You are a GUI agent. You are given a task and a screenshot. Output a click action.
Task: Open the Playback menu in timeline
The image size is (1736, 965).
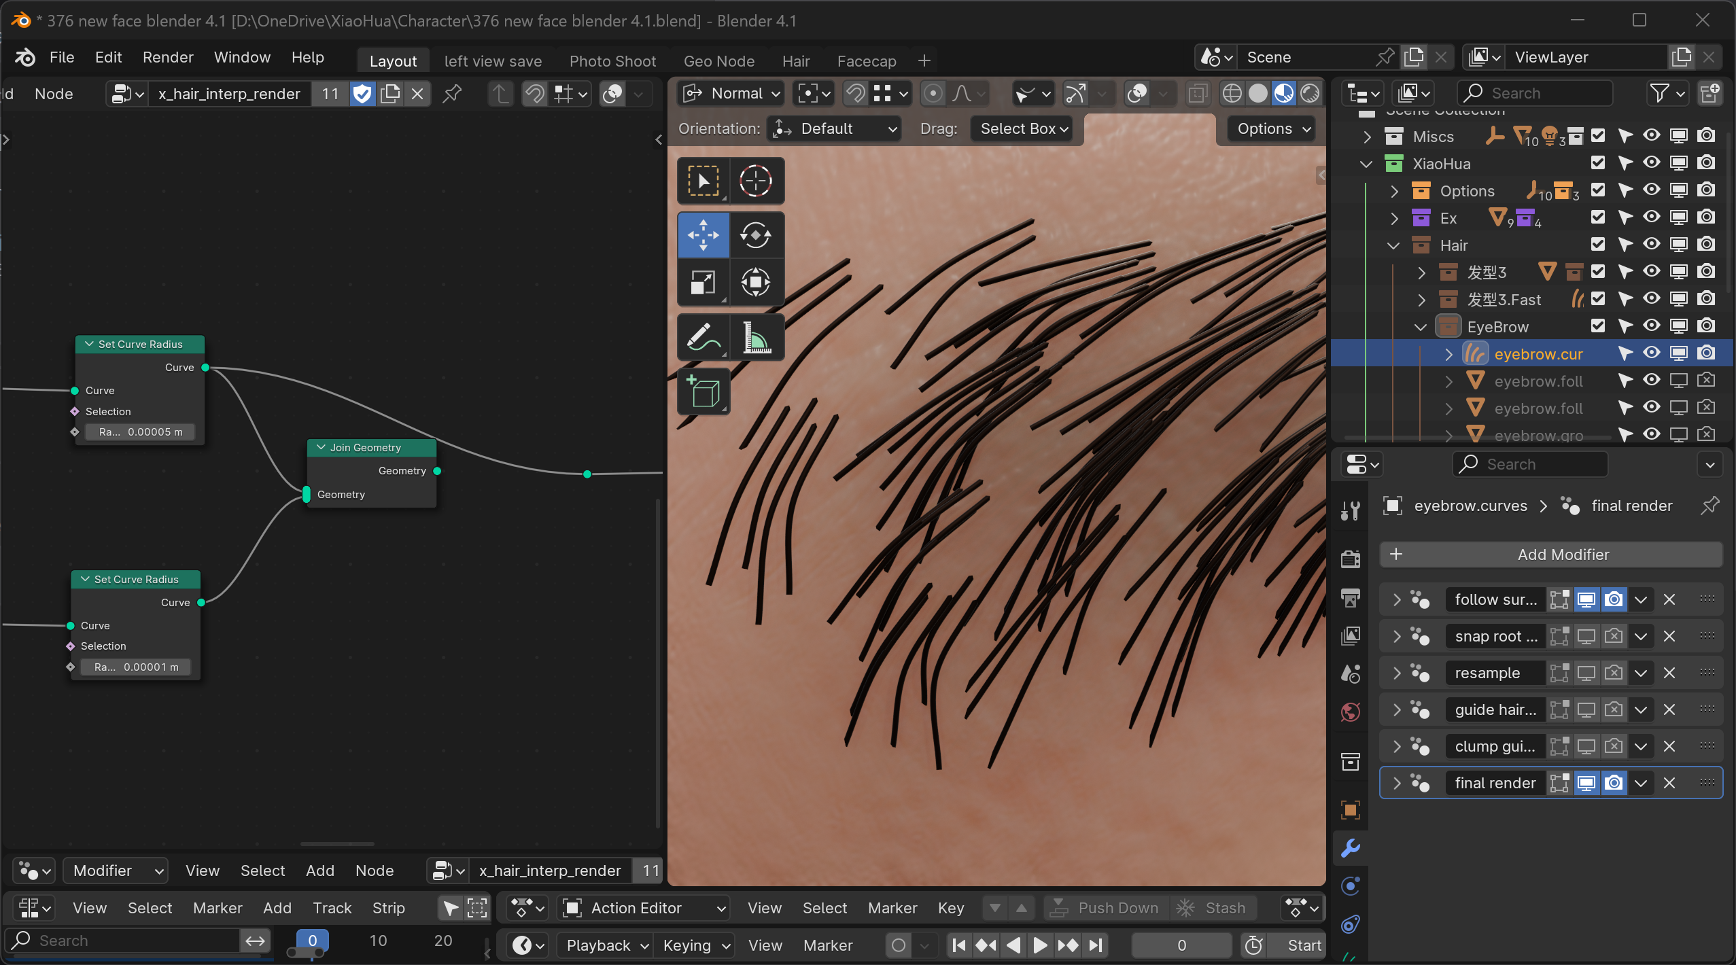[606, 945]
